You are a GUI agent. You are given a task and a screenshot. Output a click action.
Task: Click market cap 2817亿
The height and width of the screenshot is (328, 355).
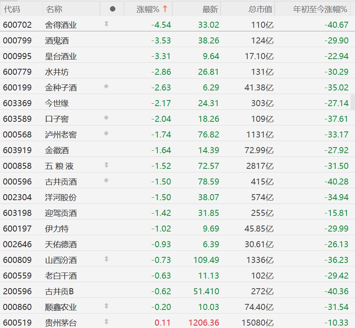click(x=260, y=166)
